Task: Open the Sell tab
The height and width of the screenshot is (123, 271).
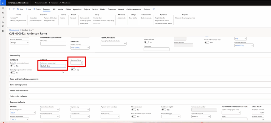Action: pyautogui.click(x=54, y=9)
